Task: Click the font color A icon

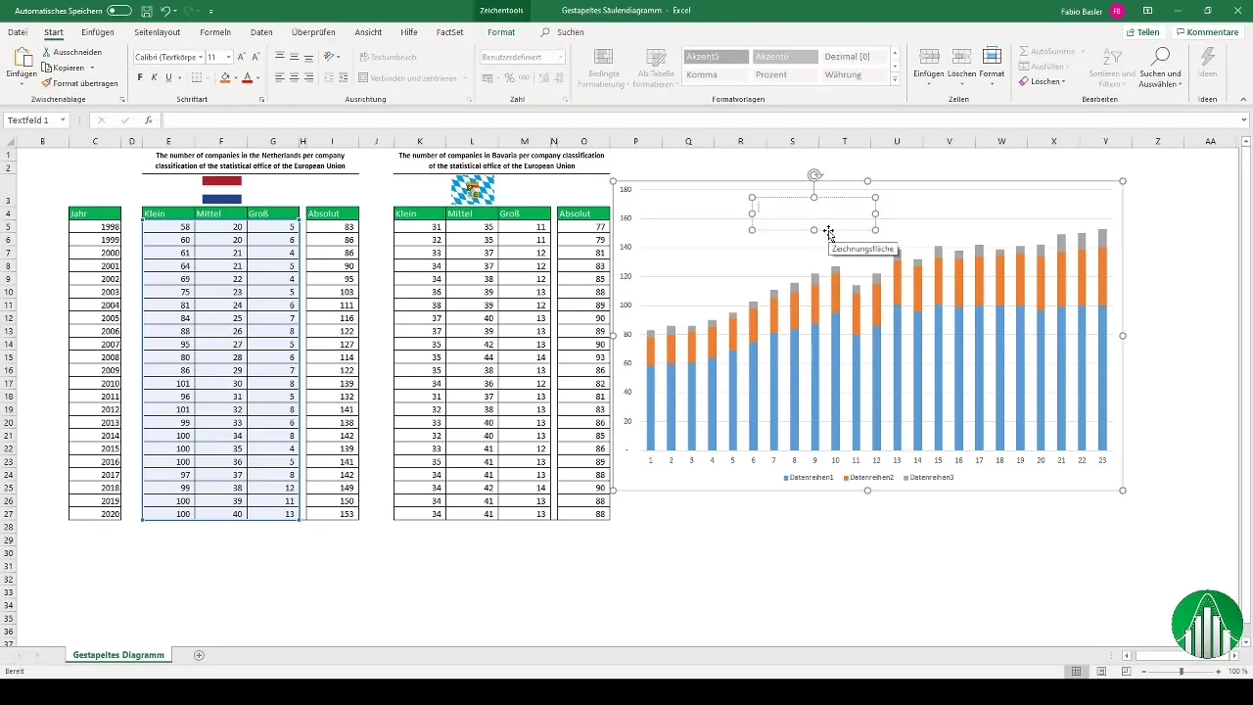Action: 247,77
